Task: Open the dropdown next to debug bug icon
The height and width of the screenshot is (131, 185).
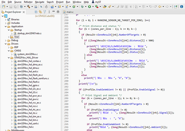Action: tap(86, 7)
